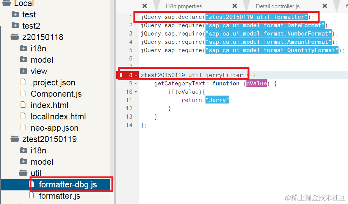This screenshot has width=348, height=204.
Task: Click the return keyword on line 11
Action: [x=192, y=100]
